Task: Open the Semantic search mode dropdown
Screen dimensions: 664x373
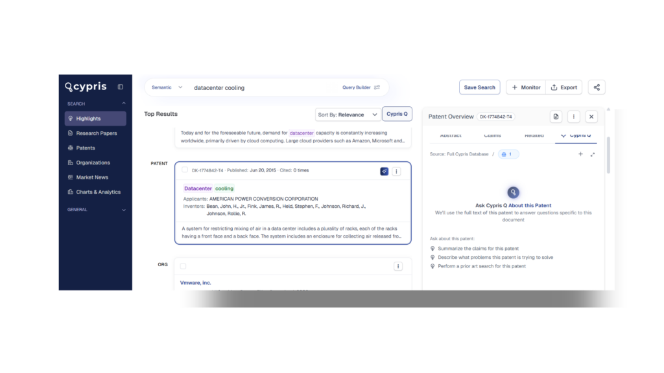Action: (167, 87)
